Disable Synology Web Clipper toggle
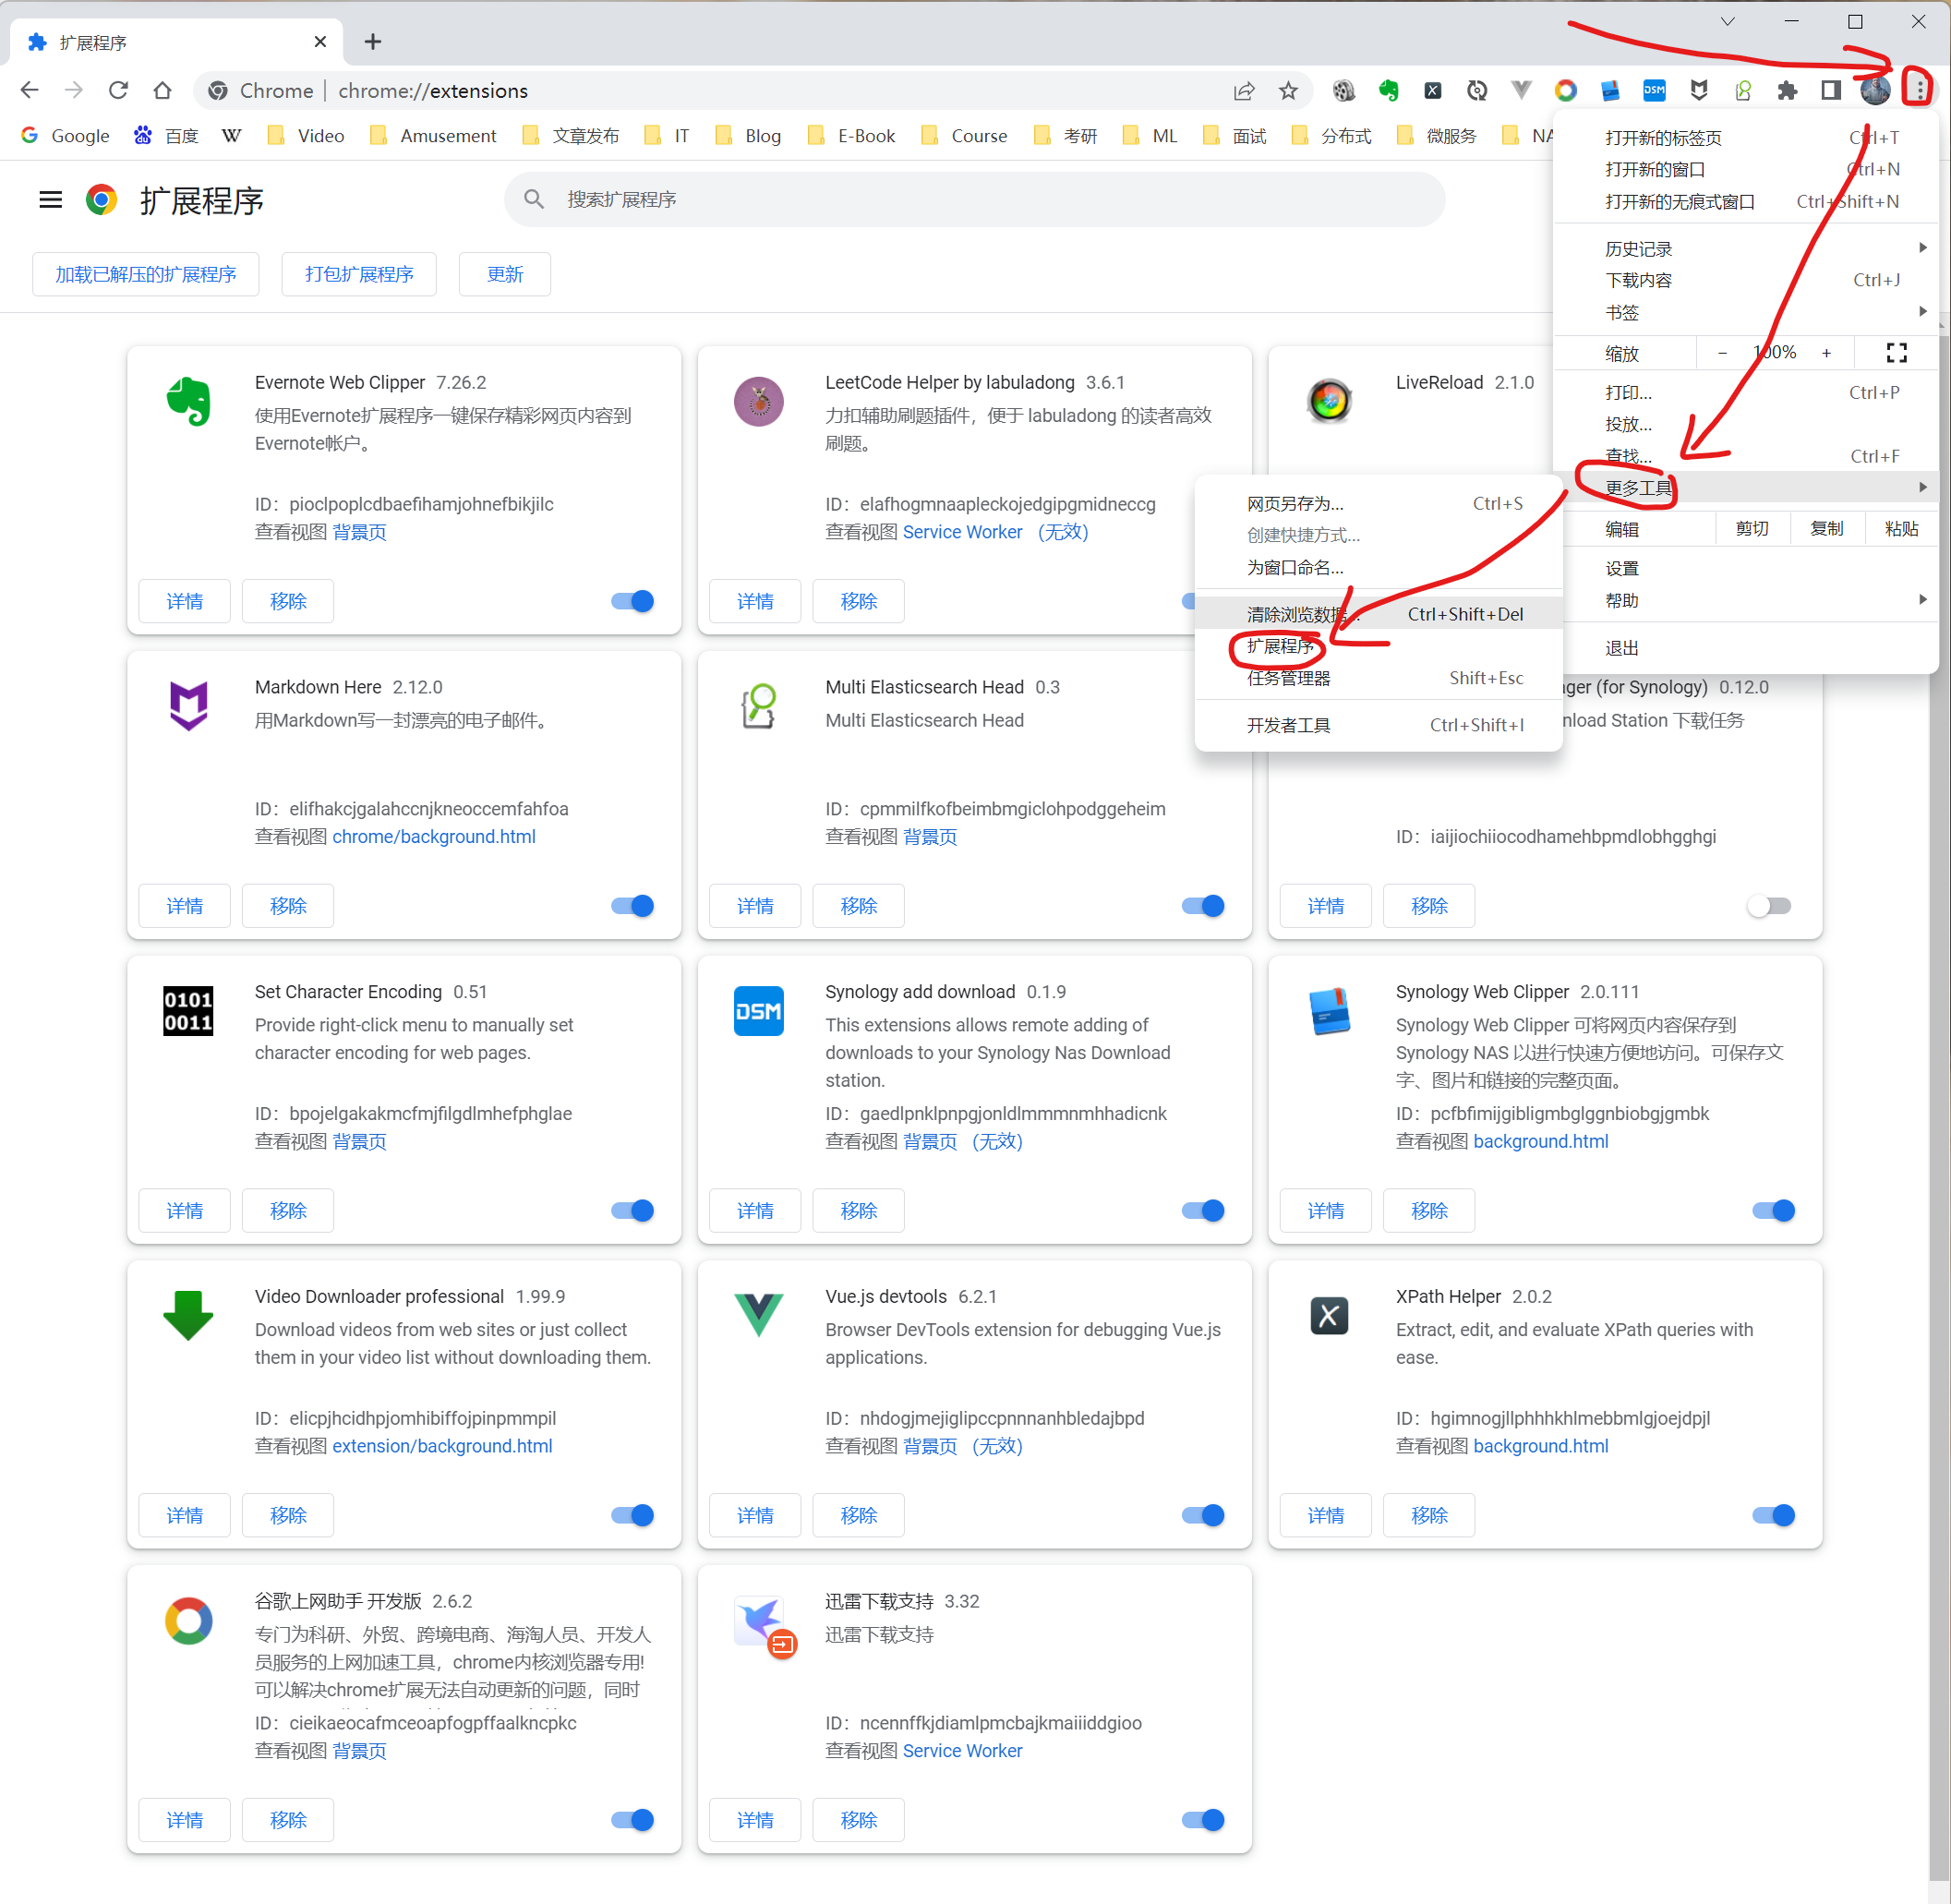Image resolution: width=1951 pixels, height=1904 pixels. [1774, 1211]
